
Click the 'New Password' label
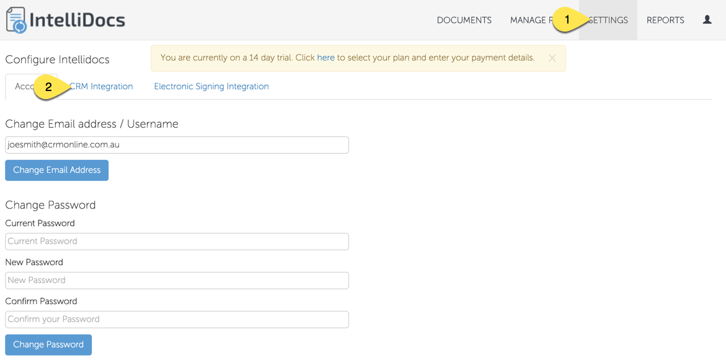pos(34,262)
